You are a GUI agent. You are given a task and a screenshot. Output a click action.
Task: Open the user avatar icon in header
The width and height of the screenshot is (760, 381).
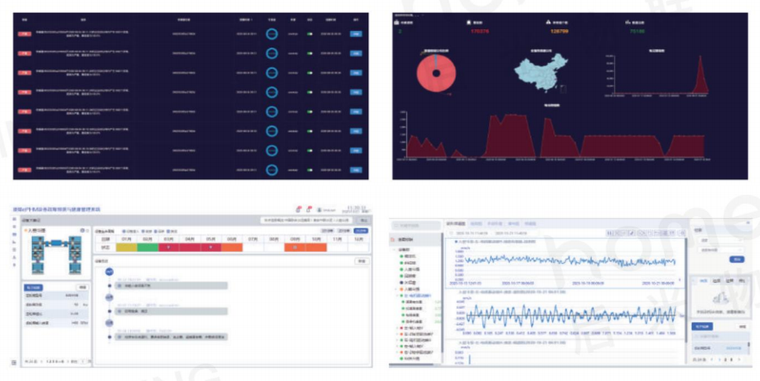(x=318, y=209)
